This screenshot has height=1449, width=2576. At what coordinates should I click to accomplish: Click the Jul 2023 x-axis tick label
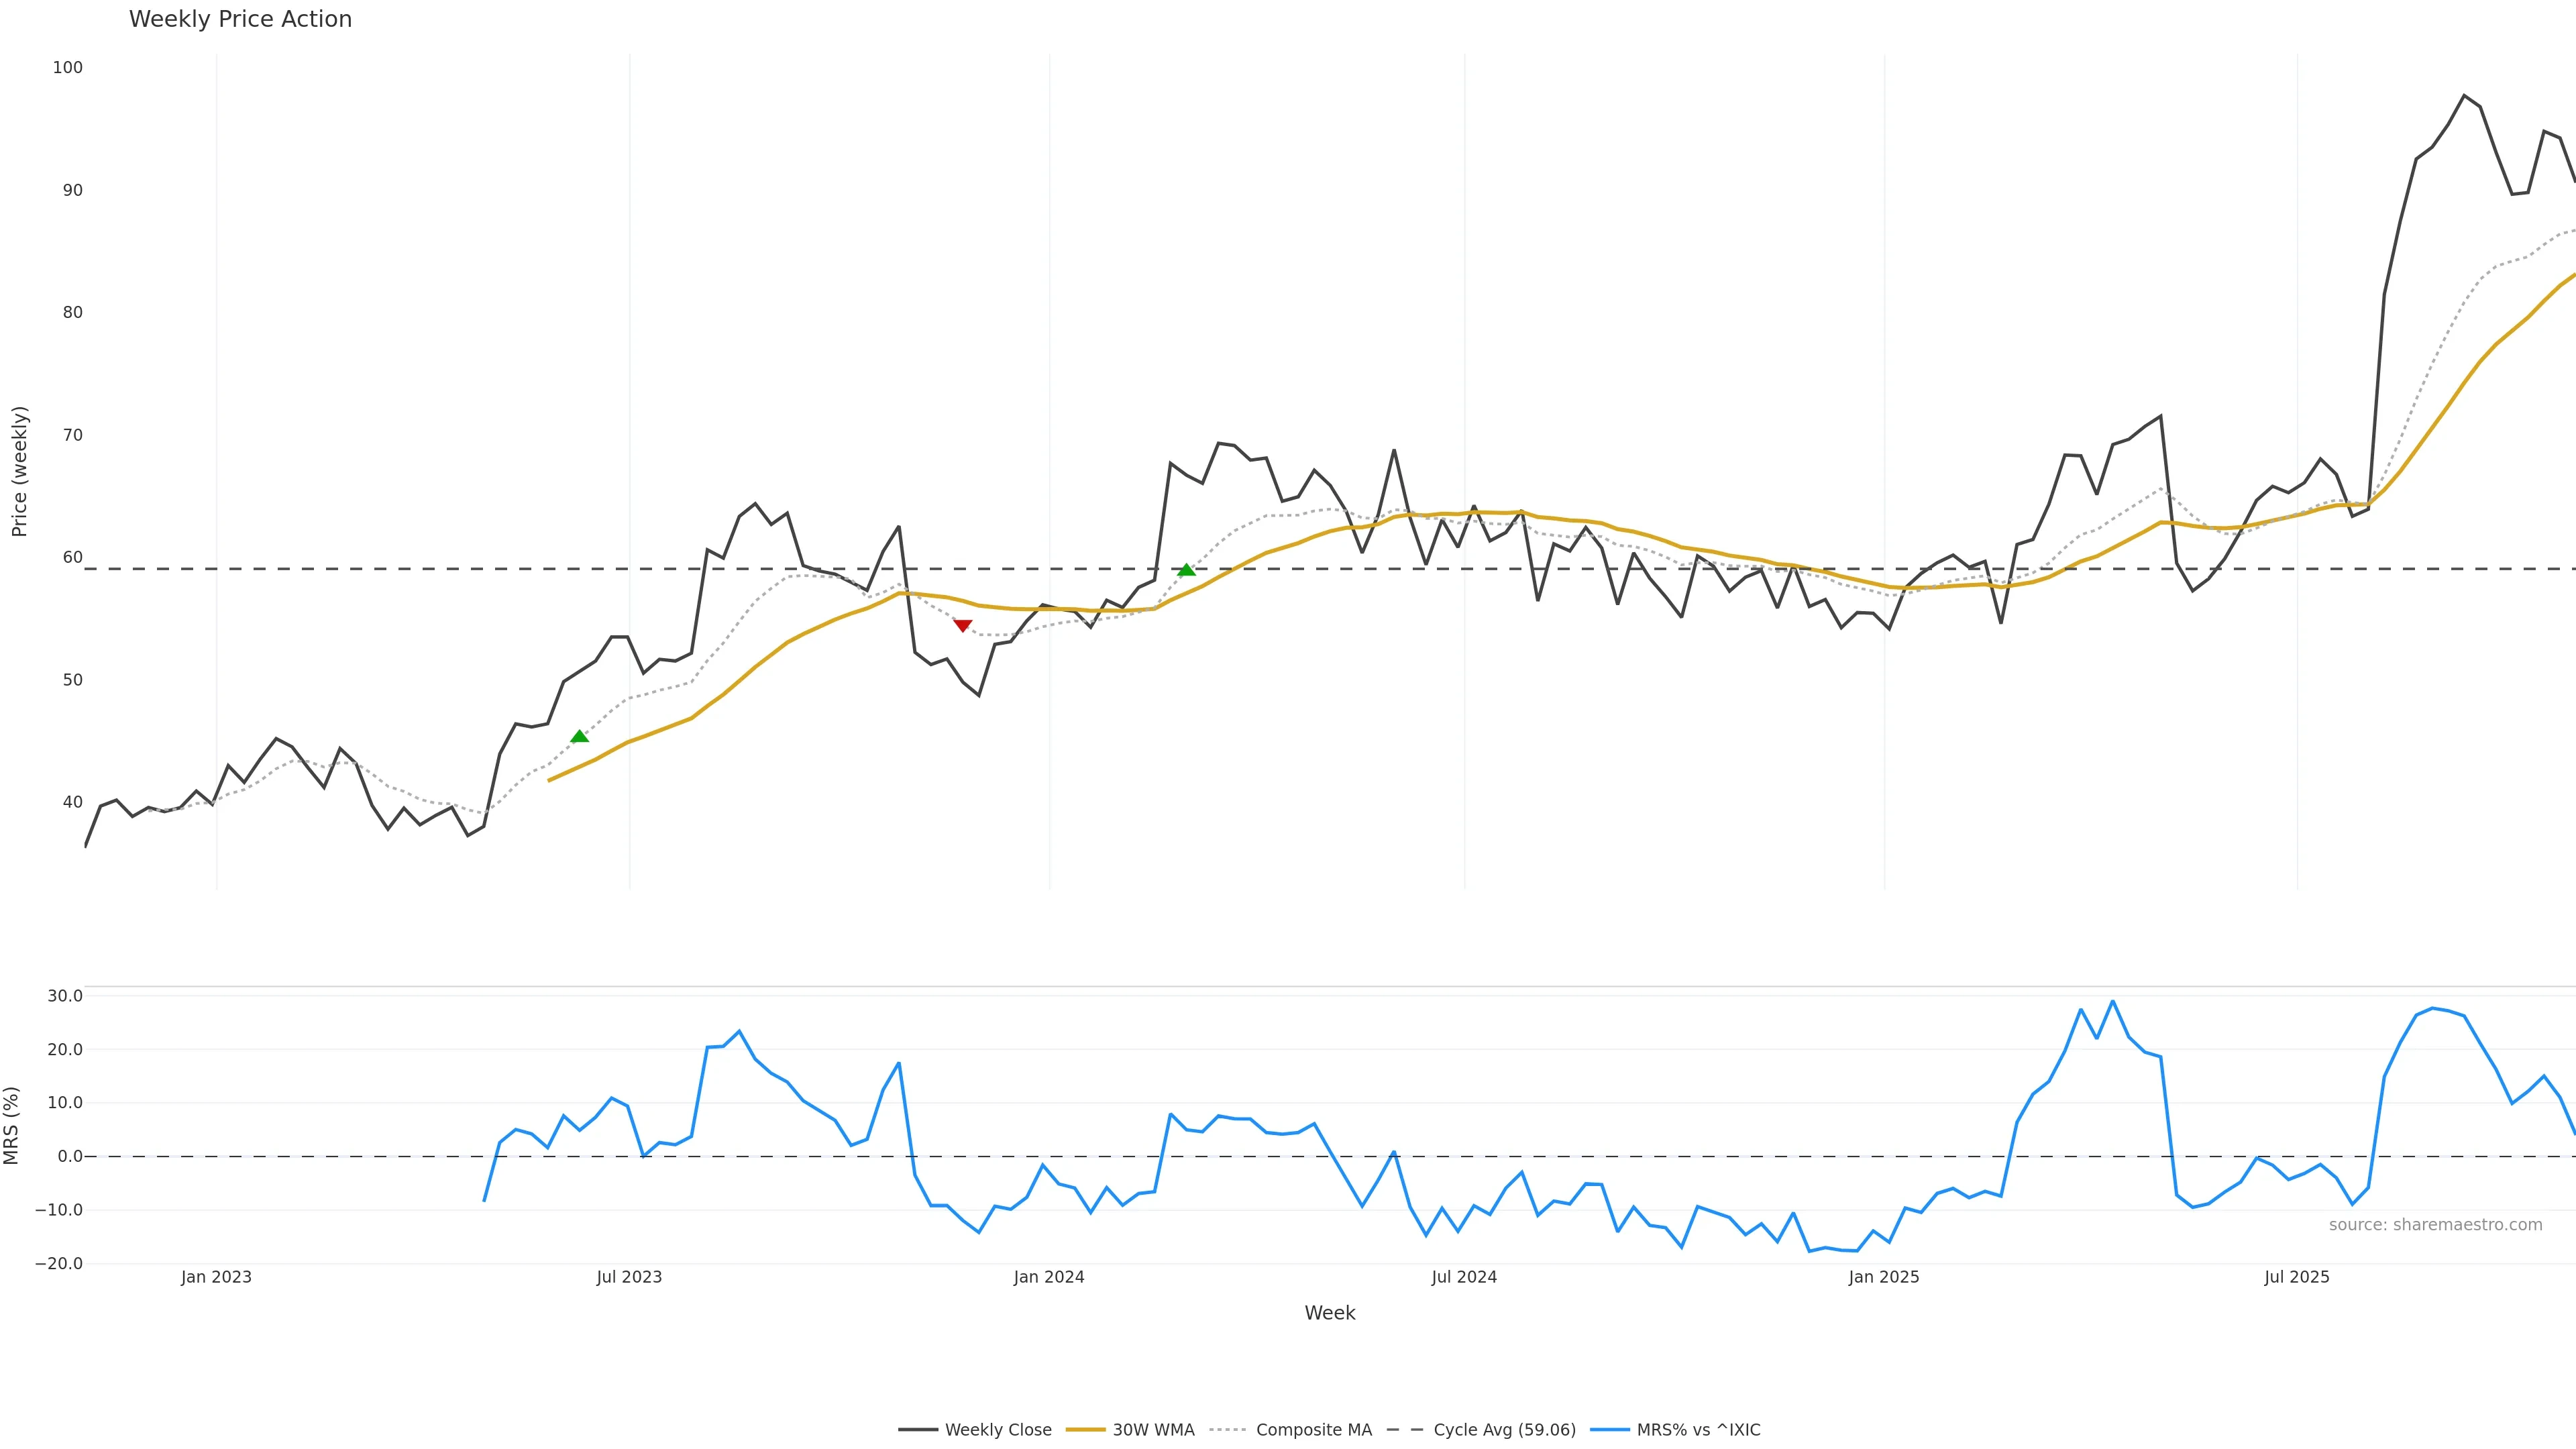pyautogui.click(x=629, y=1277)
